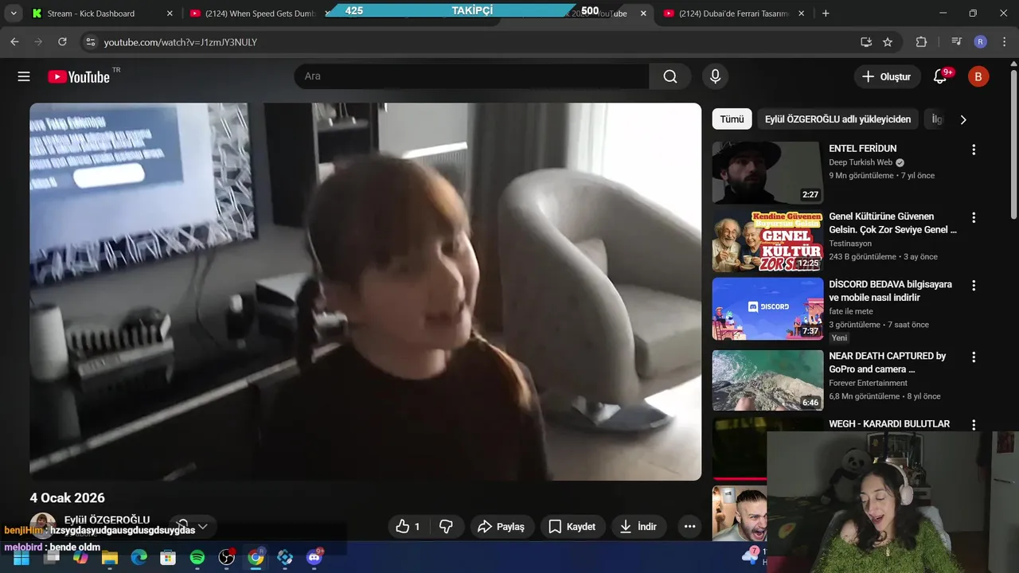Open the Windows Start button
This screenshot has width=1019, height=573.
21,558
